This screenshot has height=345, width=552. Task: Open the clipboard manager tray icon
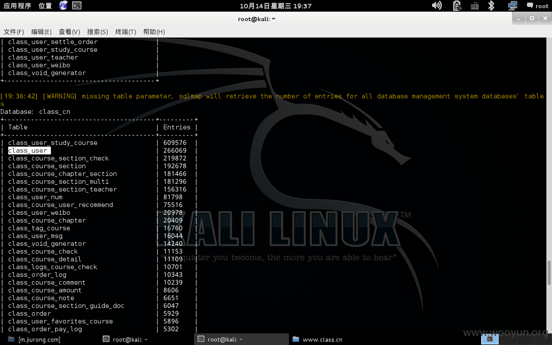point(457,6)
